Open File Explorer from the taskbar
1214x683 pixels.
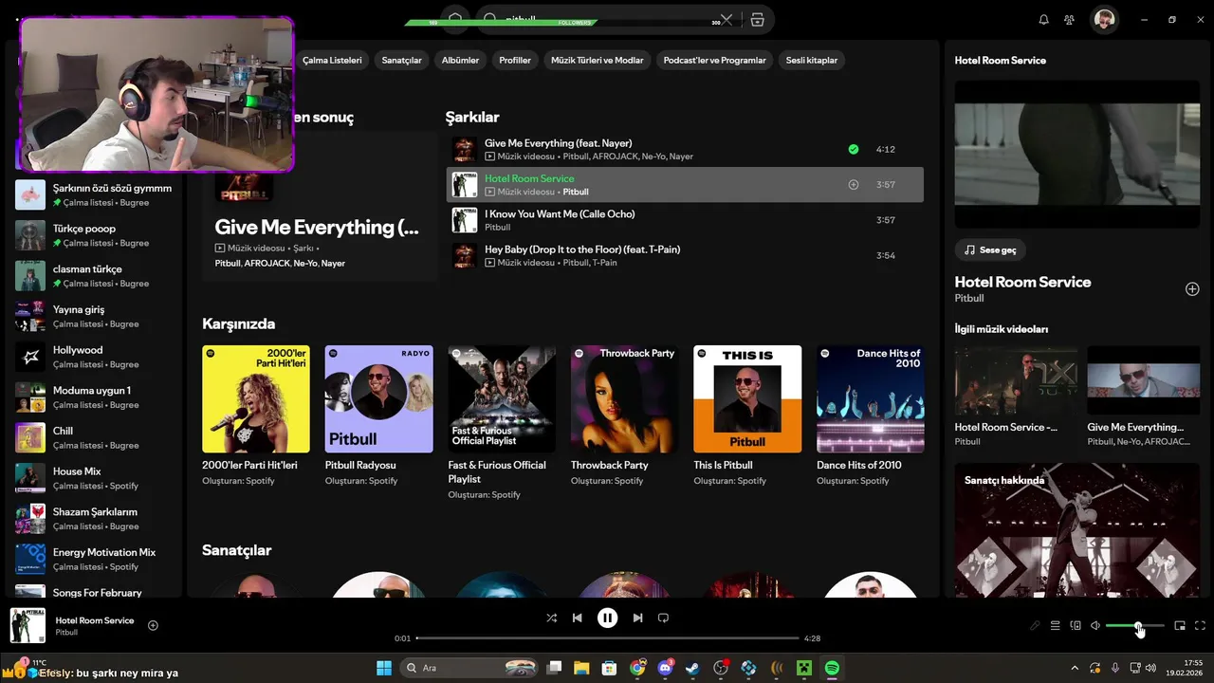[x=581, y=668]
